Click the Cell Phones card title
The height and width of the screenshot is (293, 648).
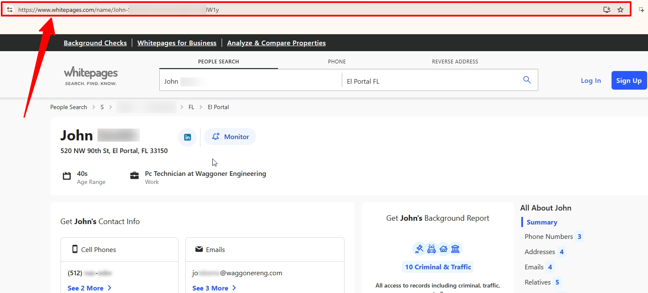point(99,249)
